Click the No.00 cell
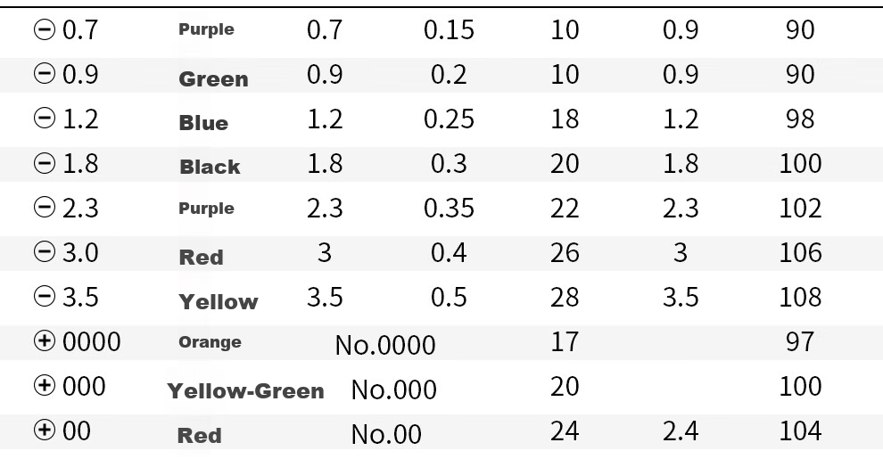 tap(385, 434)
